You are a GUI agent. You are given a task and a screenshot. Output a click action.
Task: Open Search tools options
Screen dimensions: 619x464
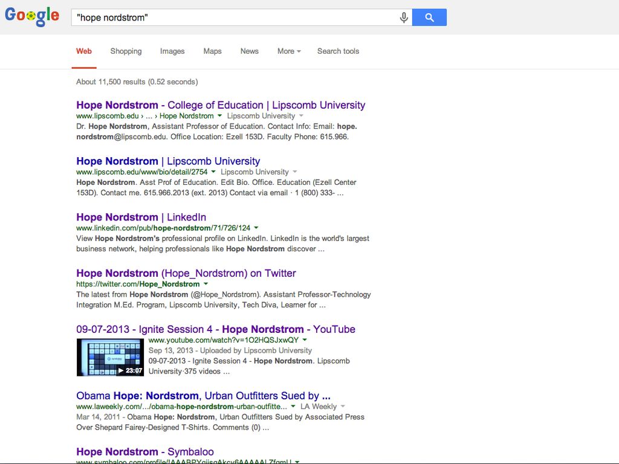[x=338, y=51]
